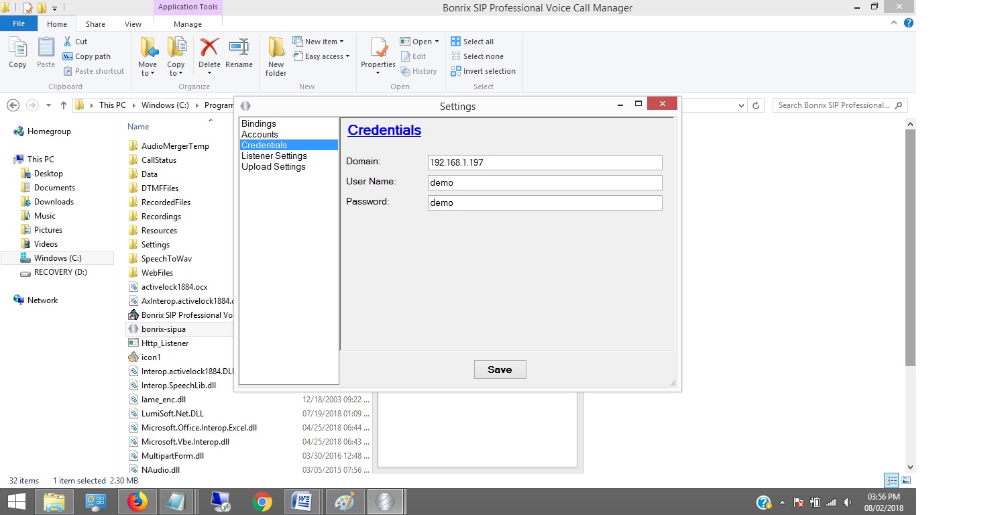Open Google Chrome from the taskbar
The image size is (1008, 515).
pos(262,502)
